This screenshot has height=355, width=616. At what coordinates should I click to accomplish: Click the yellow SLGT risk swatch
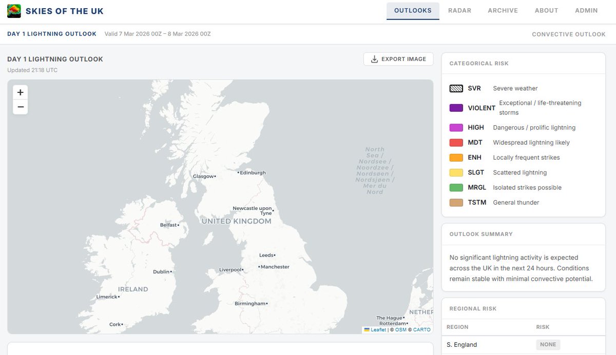click(456, 172)
